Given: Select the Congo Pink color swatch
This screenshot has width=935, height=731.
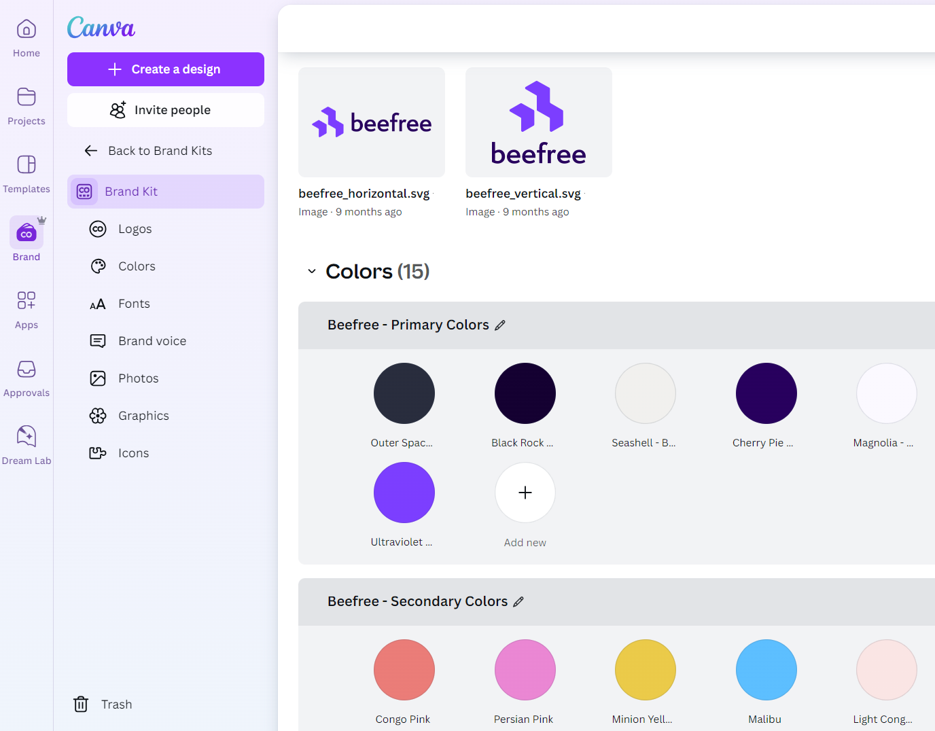Looking at the screenshot, I should 404,670.
